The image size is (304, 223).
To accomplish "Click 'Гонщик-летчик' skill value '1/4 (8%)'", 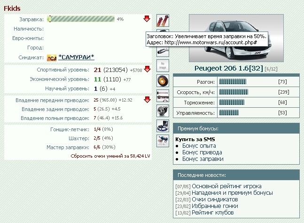I will click(103, 129).
